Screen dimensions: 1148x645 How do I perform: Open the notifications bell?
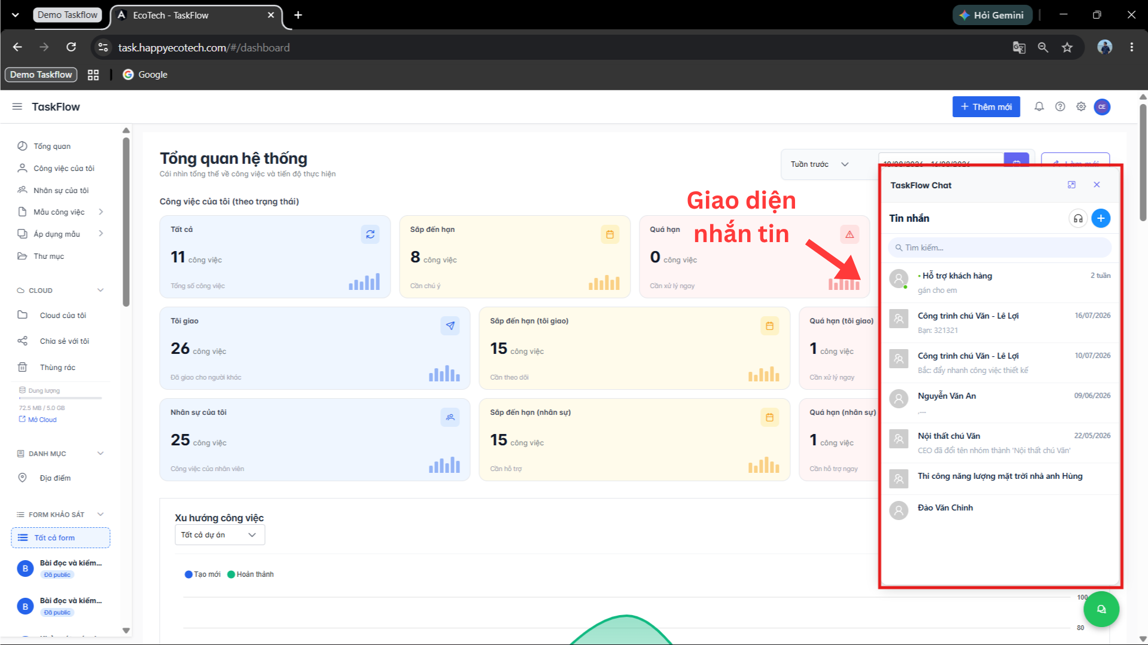coord(1039,106)
